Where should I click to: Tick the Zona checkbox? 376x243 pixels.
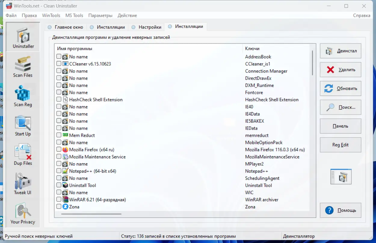(59, 207)
